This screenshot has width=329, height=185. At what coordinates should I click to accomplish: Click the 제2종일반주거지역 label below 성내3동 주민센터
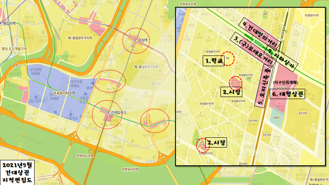pos(319,180)
